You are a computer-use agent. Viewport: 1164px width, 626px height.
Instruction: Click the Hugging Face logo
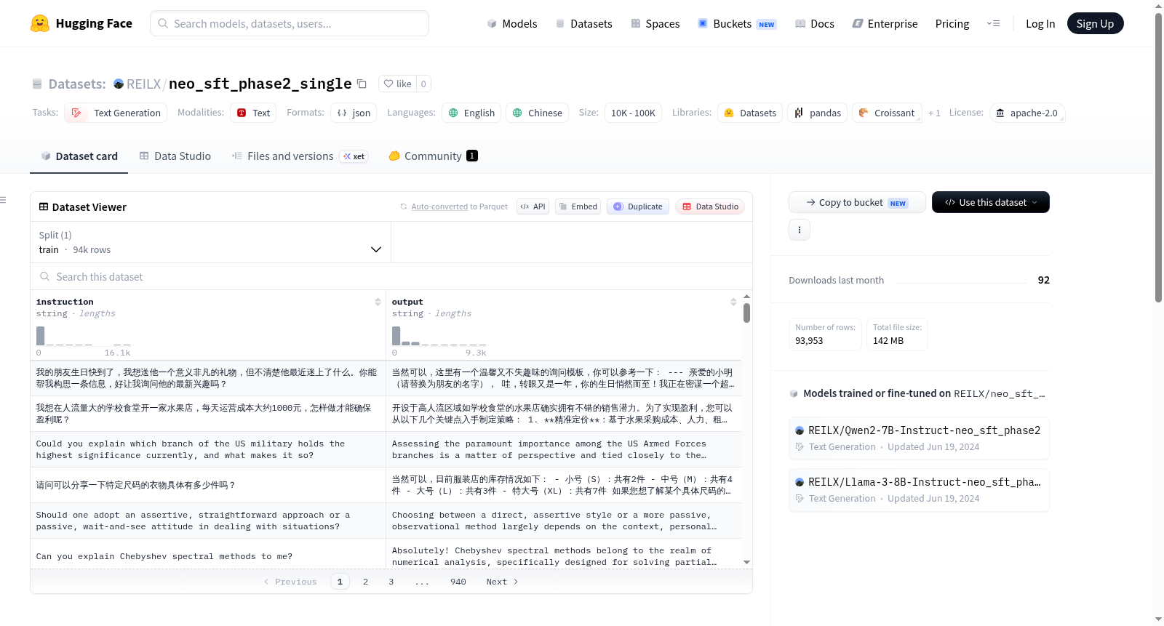click(81, 23)
